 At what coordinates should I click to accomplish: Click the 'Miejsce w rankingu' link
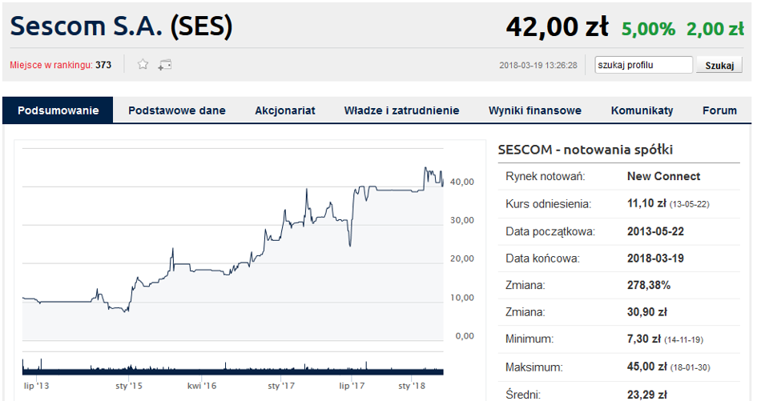50,65
